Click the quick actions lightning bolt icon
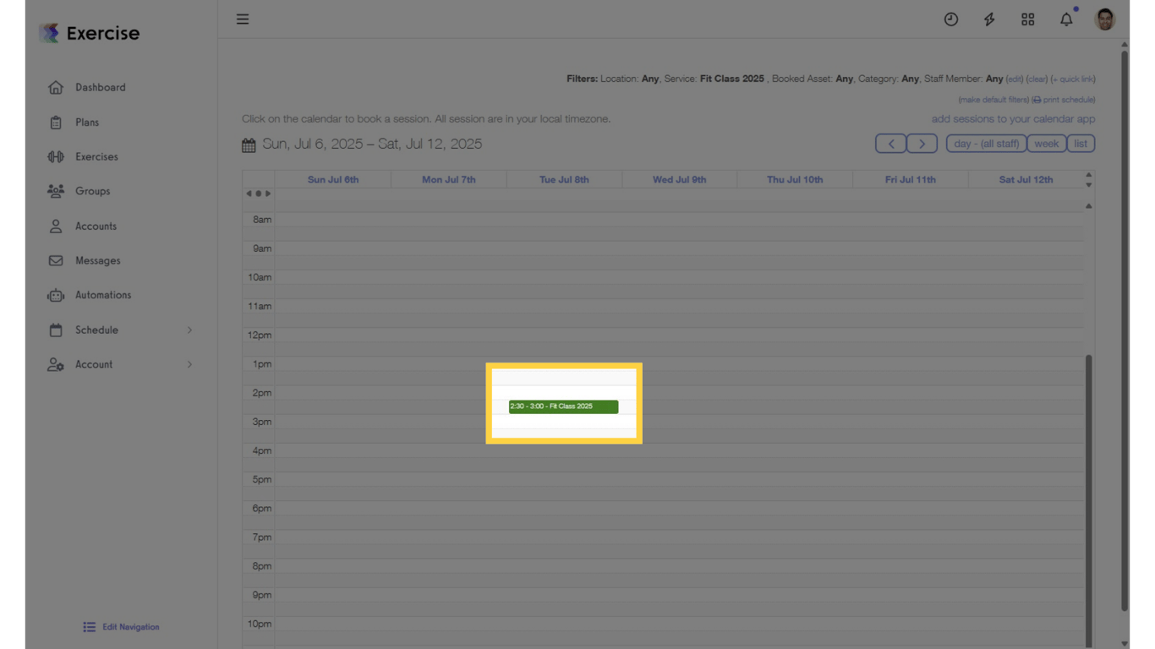The image size is (1155, 649). point(988,19)
